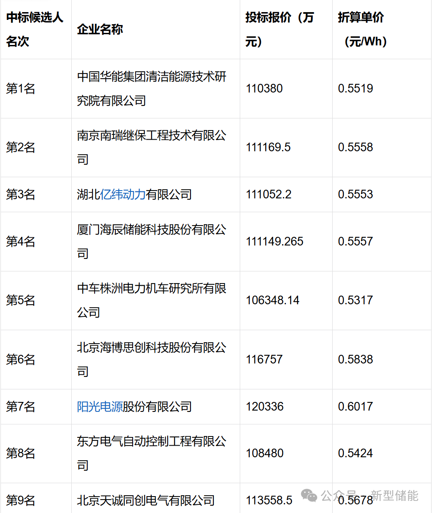Image resolution: width=432 pixels, height=513 pixels.
Task: Click the unit price 0.5424
Action: tap(356, 453)
